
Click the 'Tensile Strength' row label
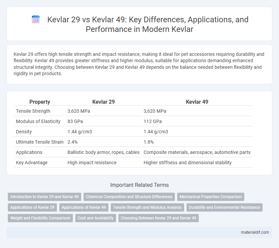click(x=33, y=111)
